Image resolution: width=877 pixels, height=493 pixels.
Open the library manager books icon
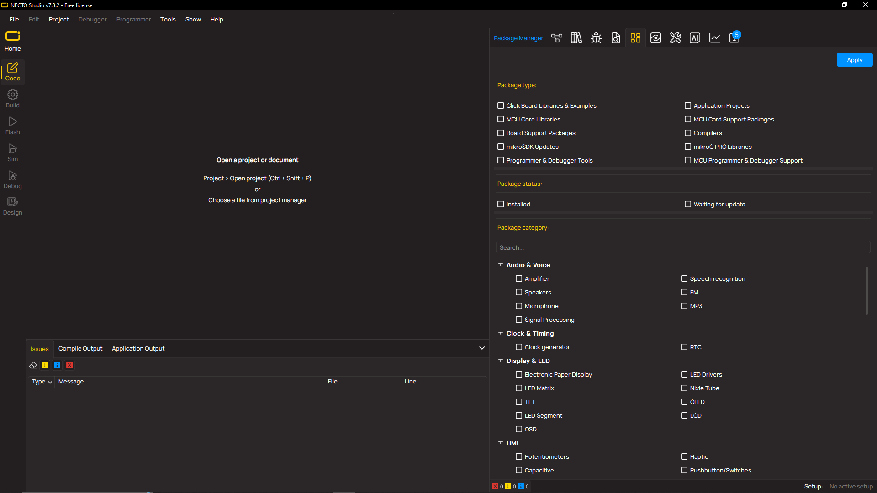[576, 38]
